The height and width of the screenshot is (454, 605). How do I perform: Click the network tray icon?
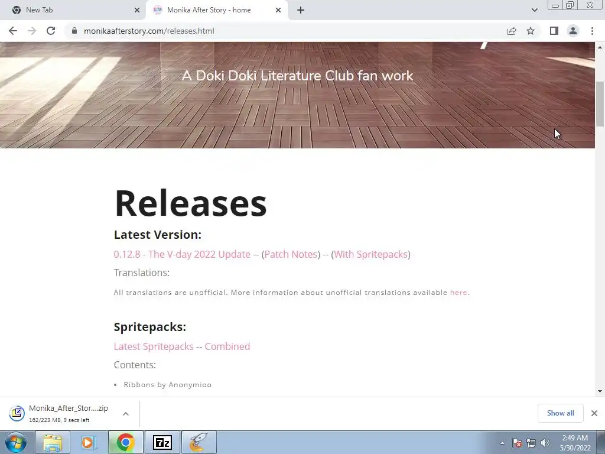tap(531, 443)
